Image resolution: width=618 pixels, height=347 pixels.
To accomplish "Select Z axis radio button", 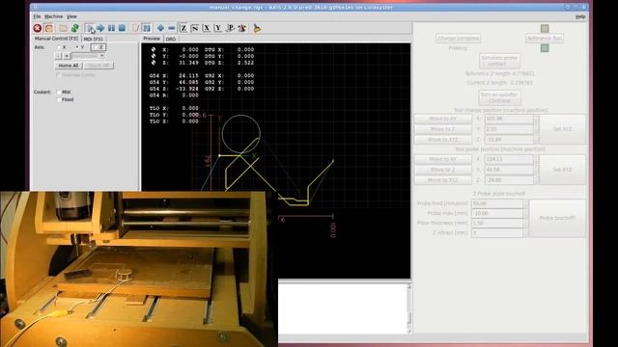I will click(98, 47).
